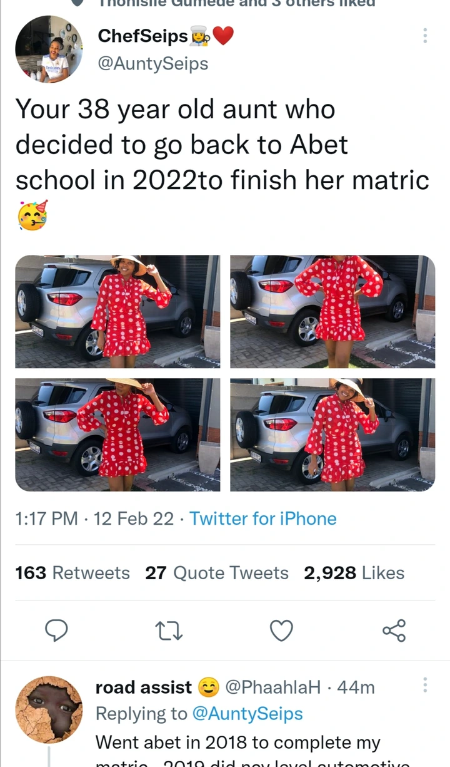Tap the reply speech bubble icon
The width and height of the screenshot is (450, 767).
click(x=57, y=631)
